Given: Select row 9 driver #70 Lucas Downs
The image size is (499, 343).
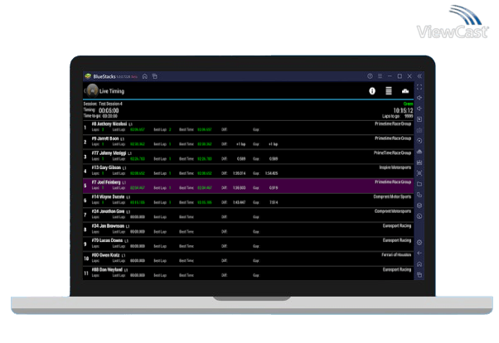Looking at the screenshot, I should click(248, 244).
